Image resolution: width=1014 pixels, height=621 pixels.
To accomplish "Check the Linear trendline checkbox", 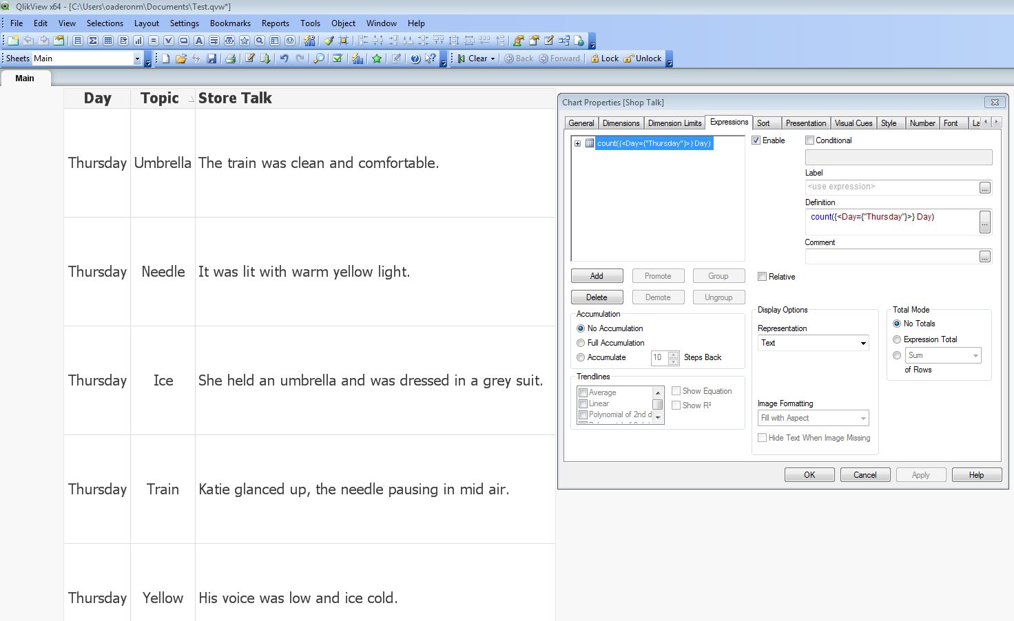I will (x=583, y=403).
